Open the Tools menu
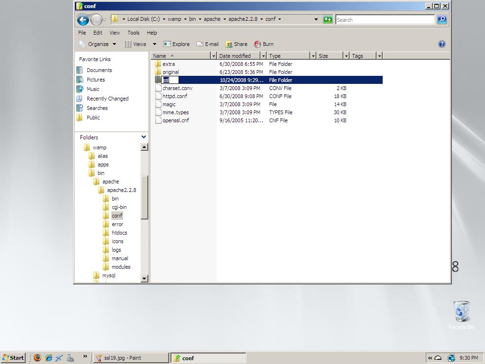485x364 pixels. pos(133,33)
